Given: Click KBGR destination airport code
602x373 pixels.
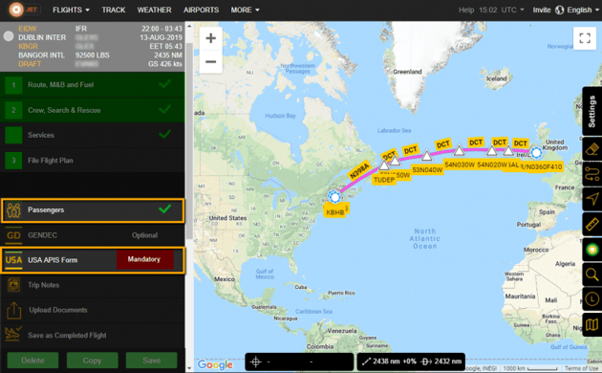Looking at the screenshot, I should (28, 46).
